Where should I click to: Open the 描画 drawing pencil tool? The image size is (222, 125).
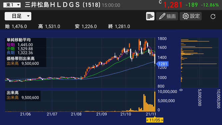pyautogui.click(x=167, y=16)
